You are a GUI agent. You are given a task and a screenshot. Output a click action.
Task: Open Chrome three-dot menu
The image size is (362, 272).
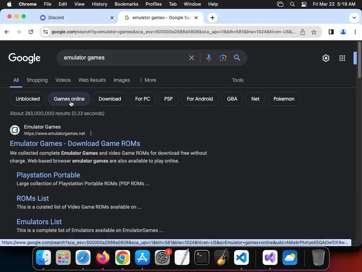[x=355, y=32]
